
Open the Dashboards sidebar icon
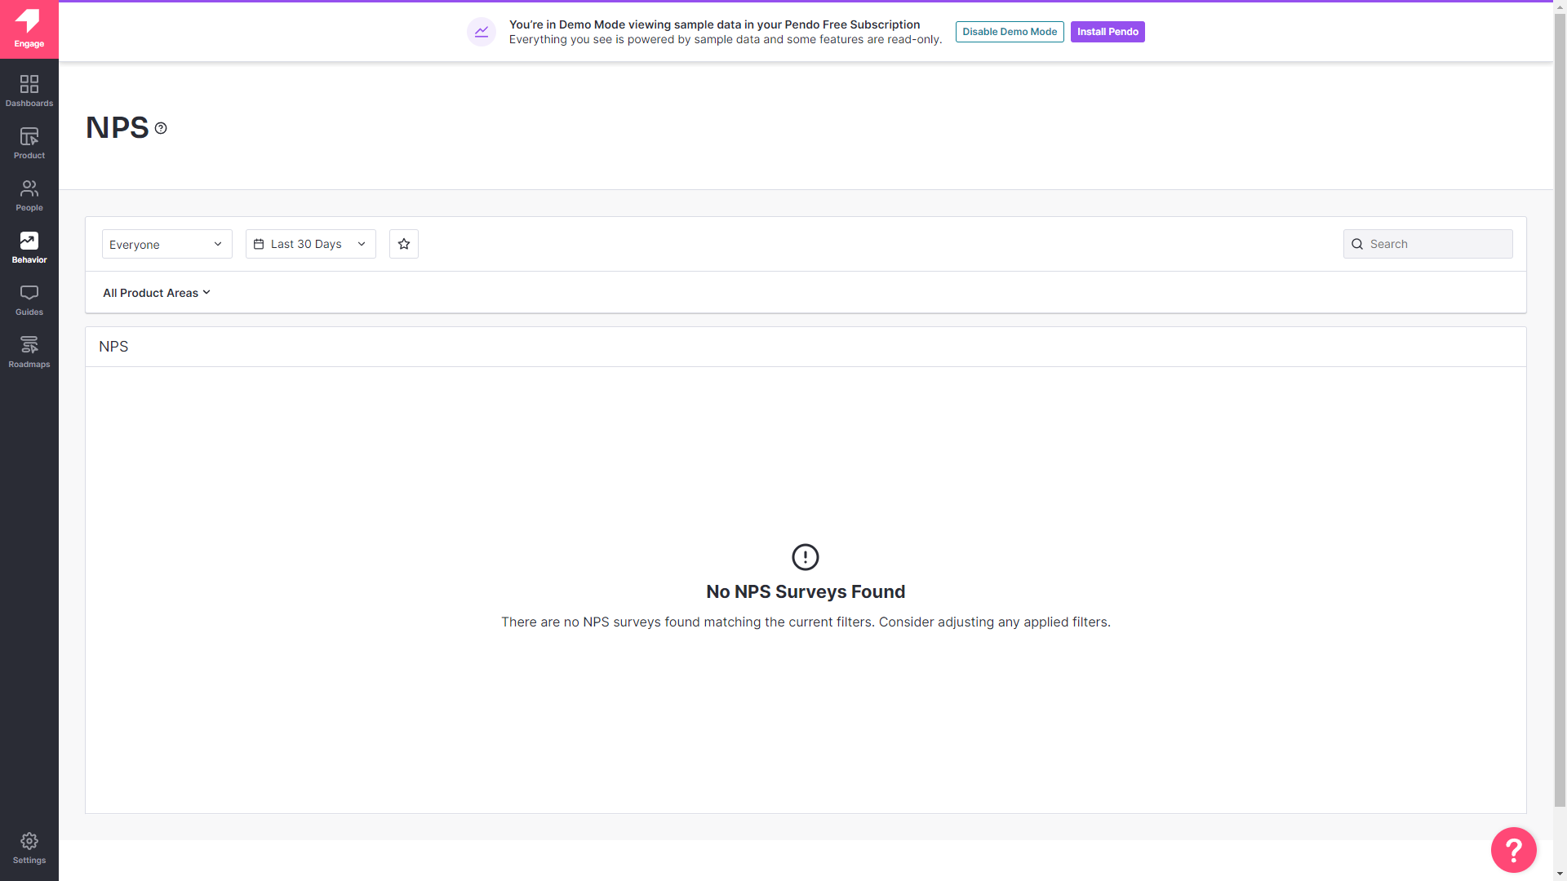tap(29, 90)
